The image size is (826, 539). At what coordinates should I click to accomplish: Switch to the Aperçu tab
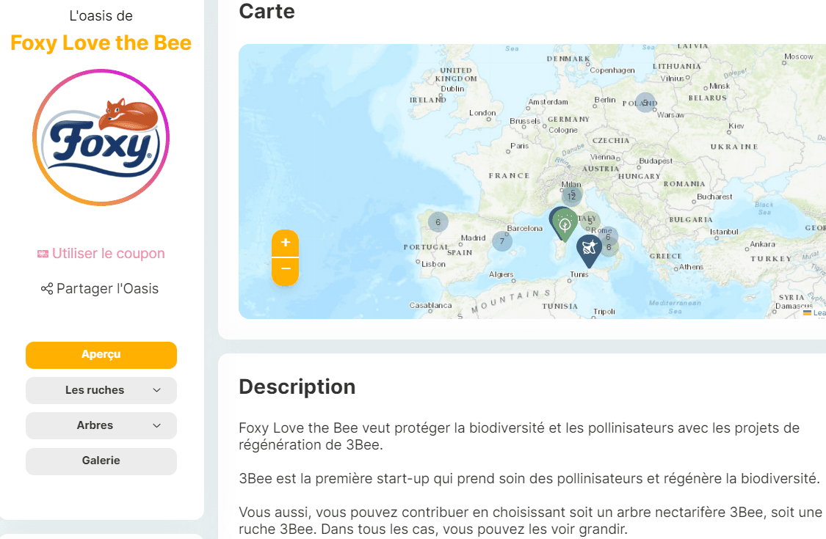101,355
